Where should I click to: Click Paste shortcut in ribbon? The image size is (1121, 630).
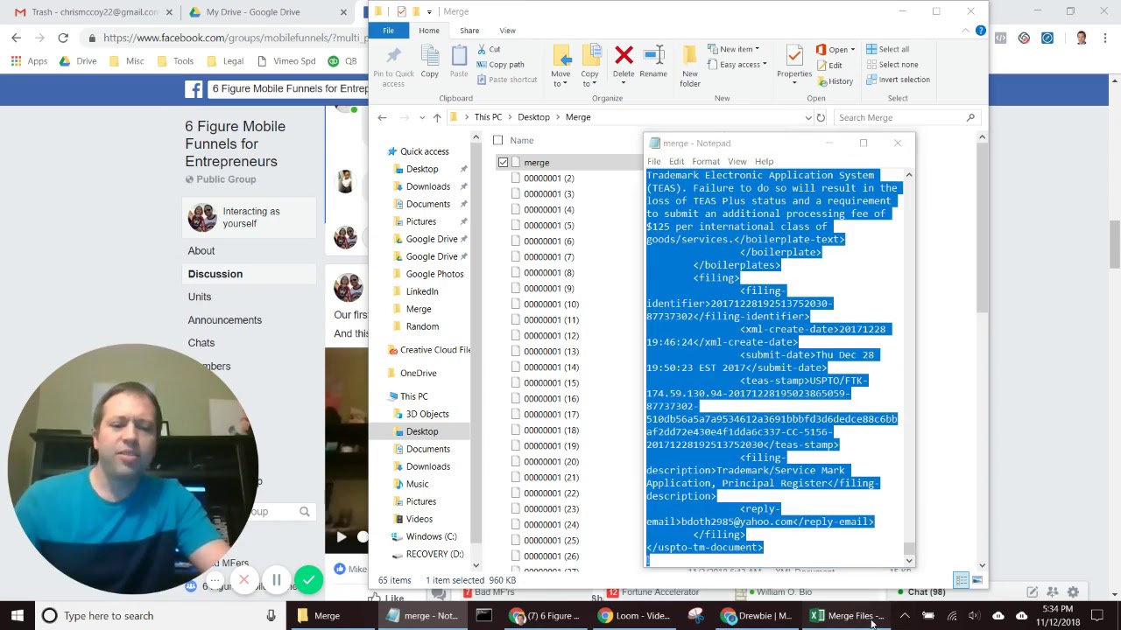coord(507,80)
